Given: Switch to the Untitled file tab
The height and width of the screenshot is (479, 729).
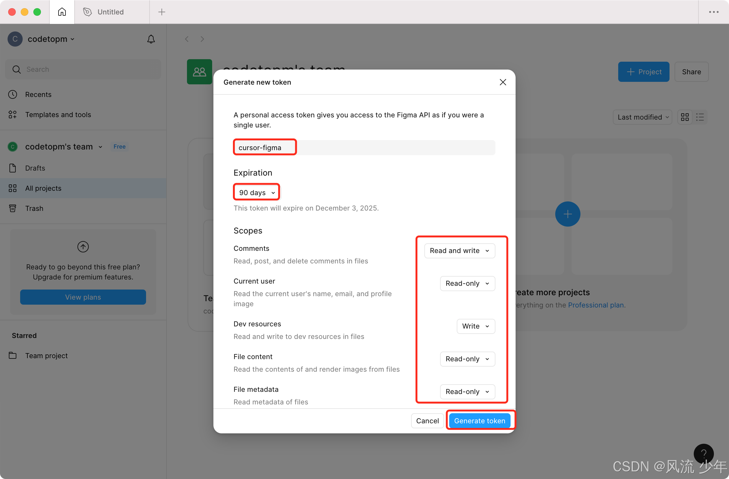Looking at the screenshot, I should [112, 12].
